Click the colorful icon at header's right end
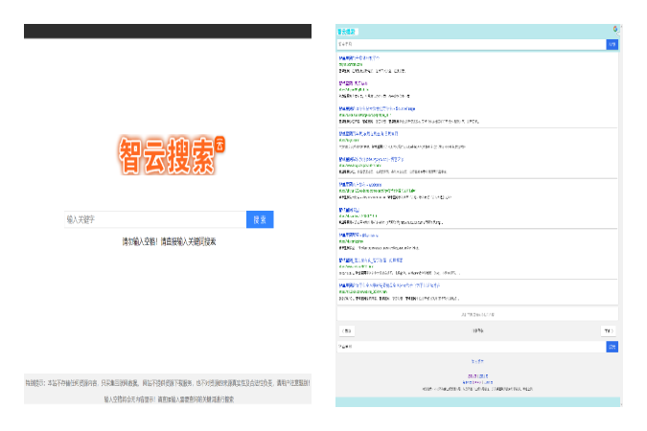Viewport: 647px width, 431px height. point(615,30)
